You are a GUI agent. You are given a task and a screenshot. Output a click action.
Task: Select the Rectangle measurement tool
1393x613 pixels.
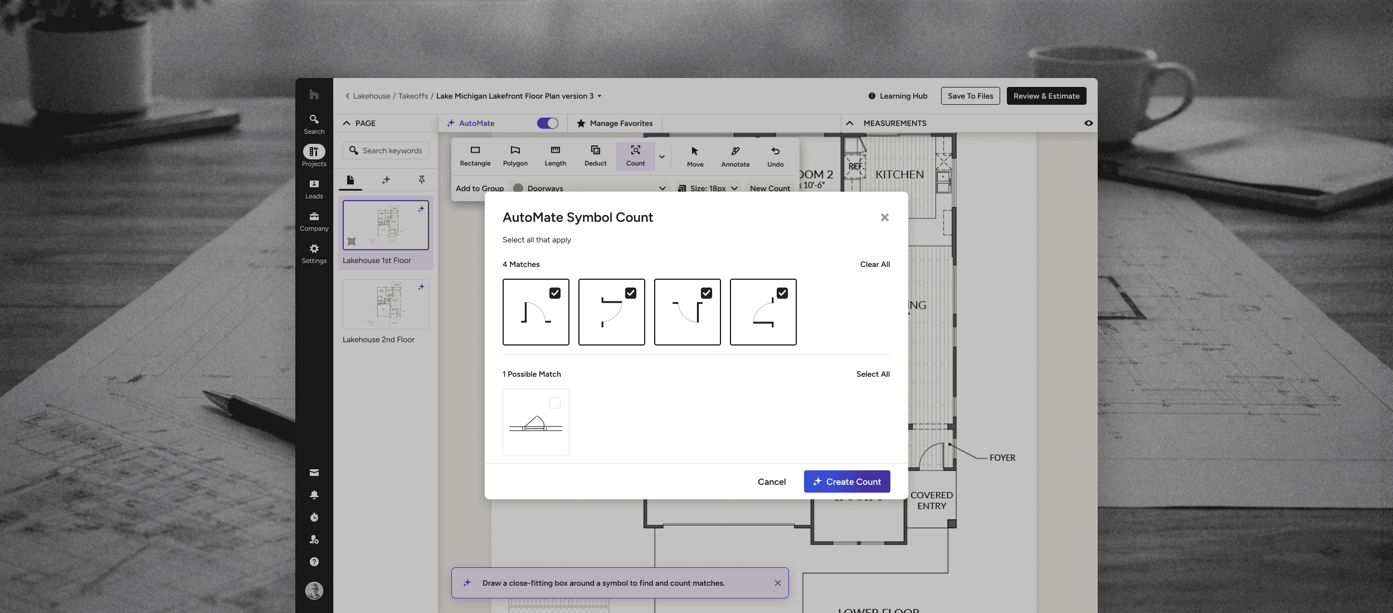click(475, 155)
